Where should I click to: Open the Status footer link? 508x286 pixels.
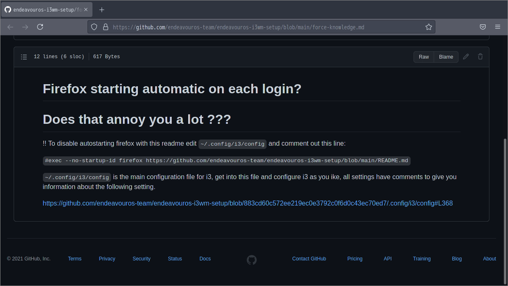[x=175, y=259]
